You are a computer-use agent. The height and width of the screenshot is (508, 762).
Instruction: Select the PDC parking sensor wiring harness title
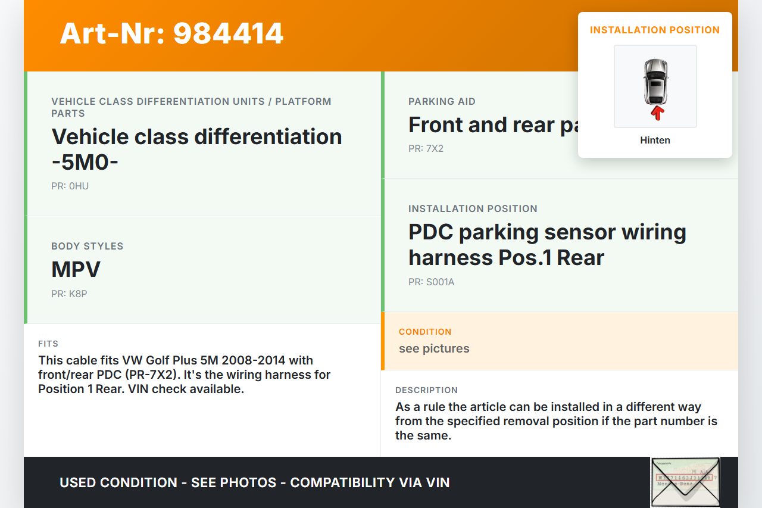pyautogui.click(x=546, y=245)
